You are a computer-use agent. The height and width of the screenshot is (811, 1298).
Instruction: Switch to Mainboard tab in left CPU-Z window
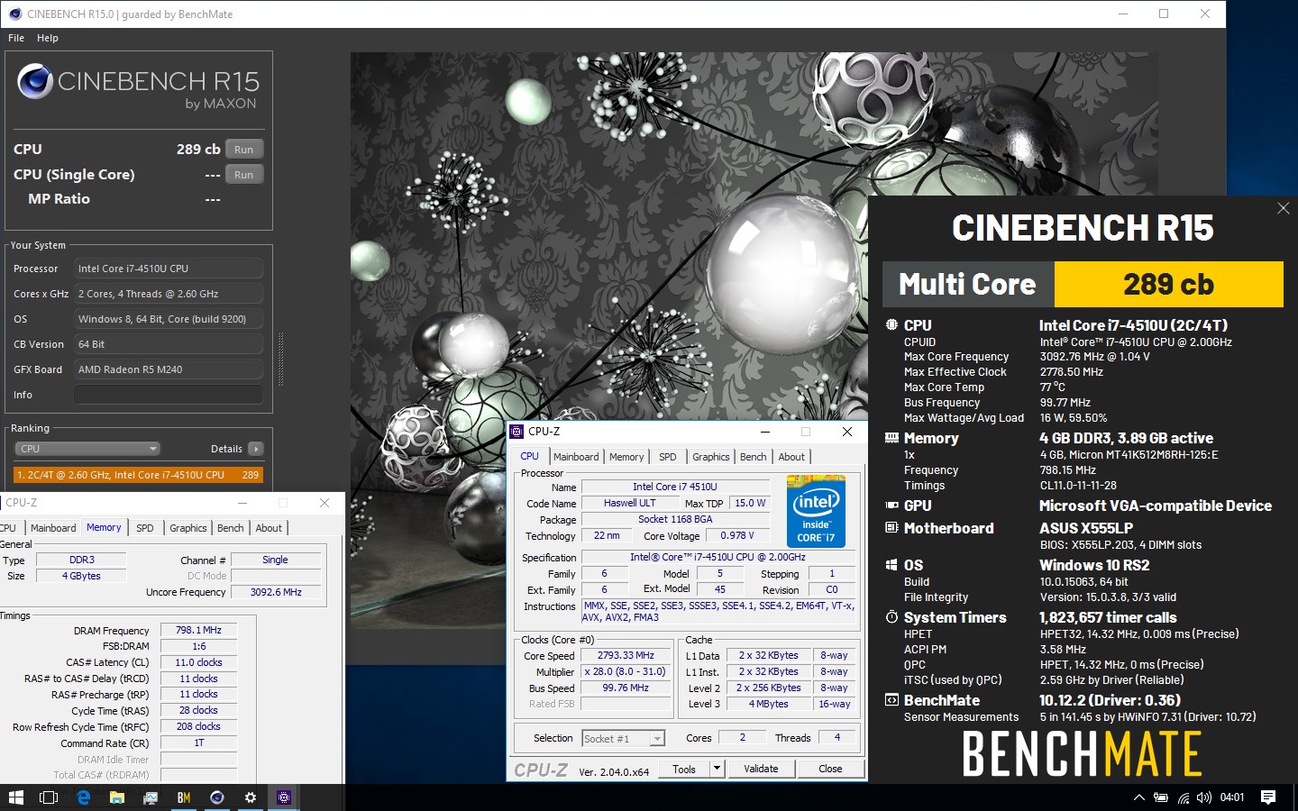click(53, 528)
